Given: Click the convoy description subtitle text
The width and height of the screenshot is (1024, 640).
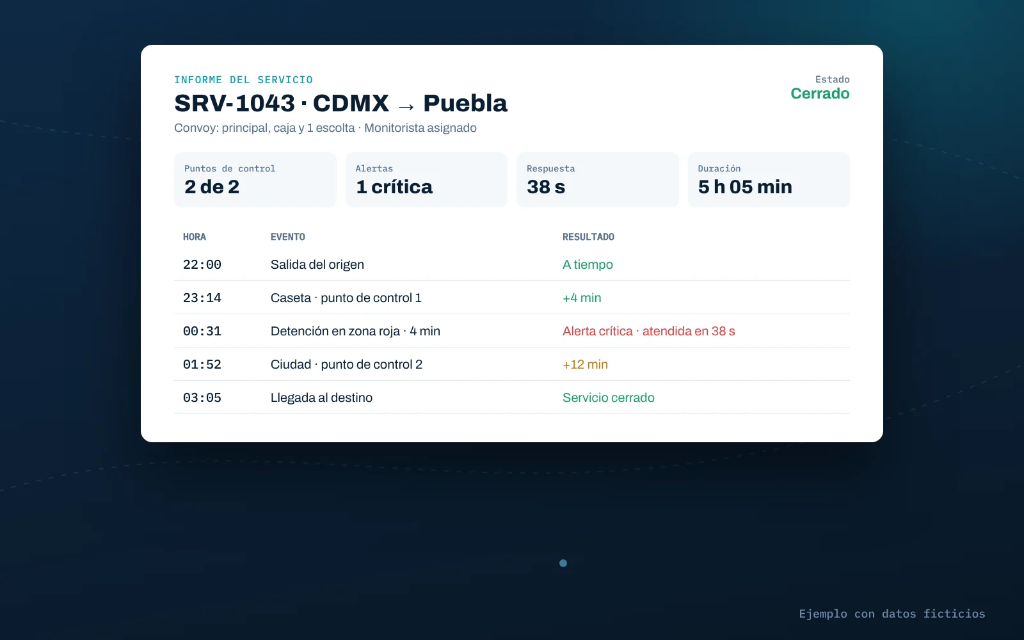Looking at the screenshot, I should pos(325,128).
